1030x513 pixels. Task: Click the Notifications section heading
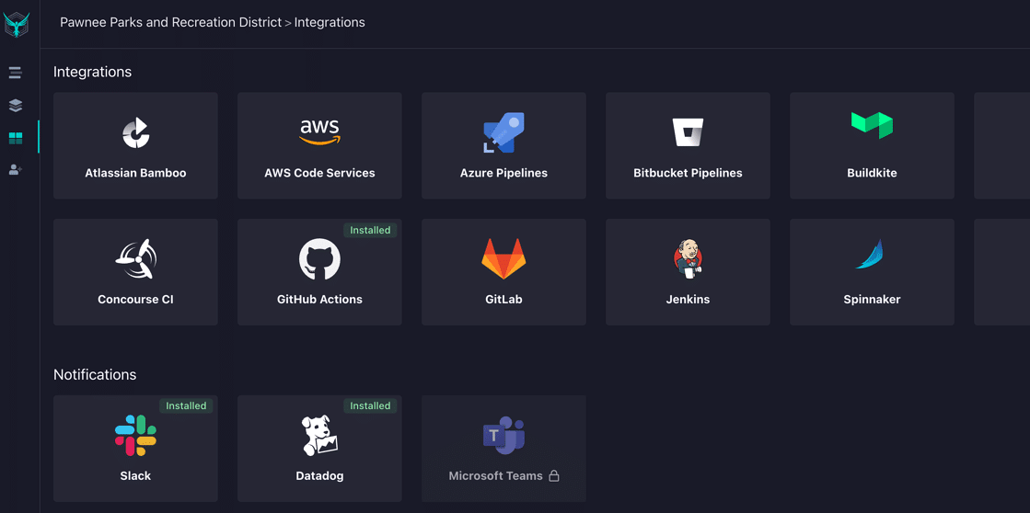click(x=95, y=374)
